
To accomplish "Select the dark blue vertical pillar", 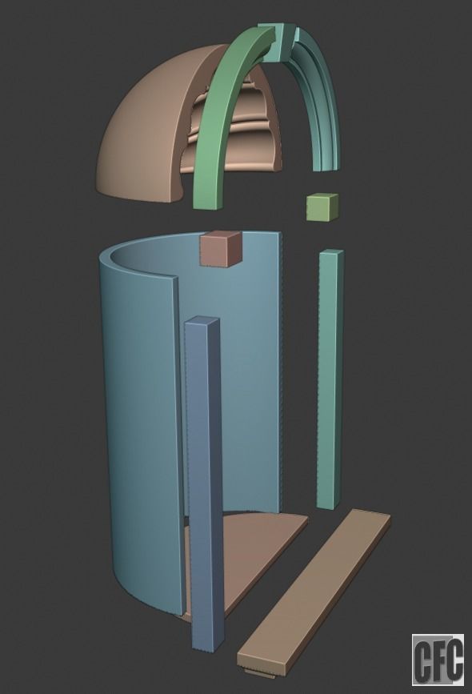I will click(203, 483).
